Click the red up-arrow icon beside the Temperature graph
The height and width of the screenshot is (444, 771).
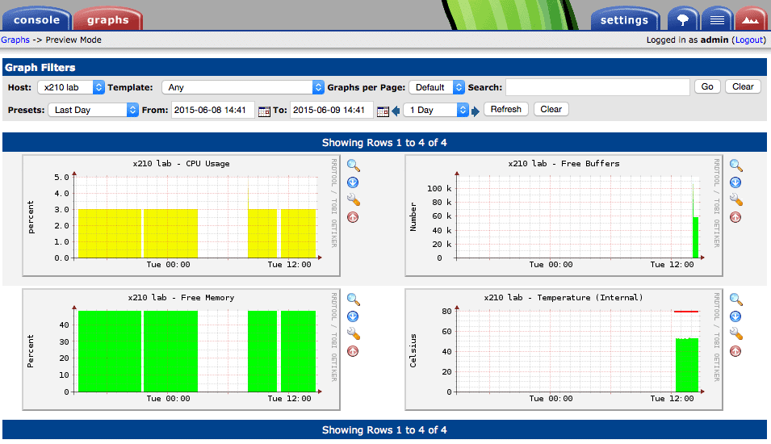735,351
